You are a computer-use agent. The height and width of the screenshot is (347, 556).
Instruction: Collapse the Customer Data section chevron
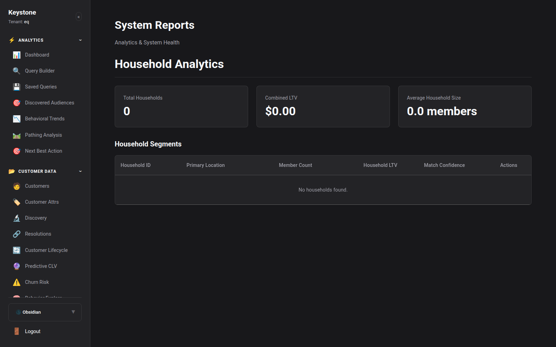click(x=80, y=171)
